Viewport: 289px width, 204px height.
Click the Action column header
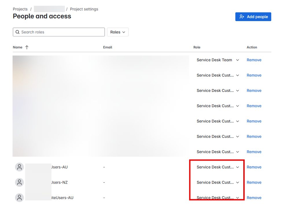click(252, 47)
